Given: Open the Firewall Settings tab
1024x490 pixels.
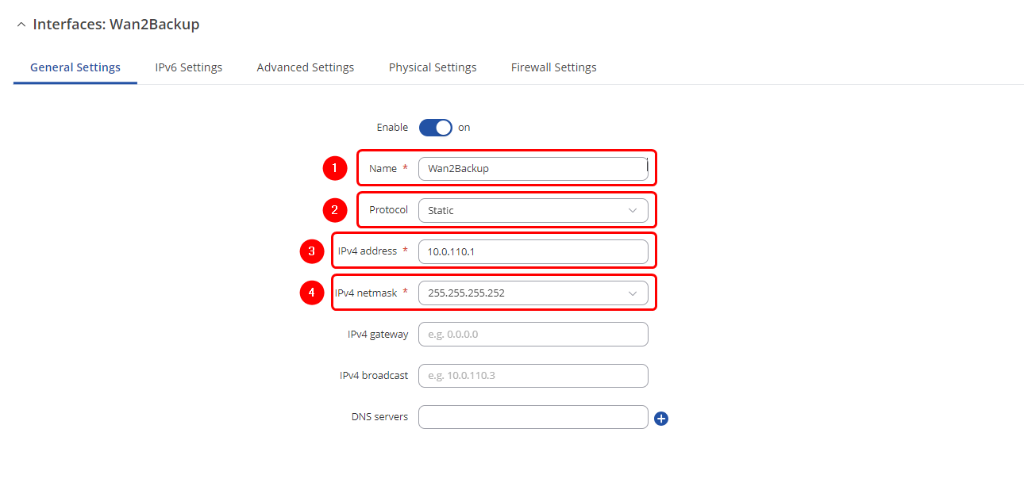Looking at the screenshot, I should [x=553, y=67].
